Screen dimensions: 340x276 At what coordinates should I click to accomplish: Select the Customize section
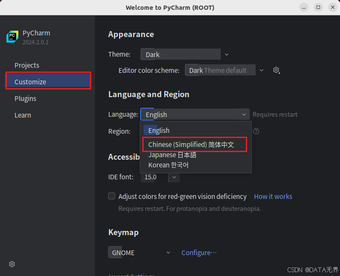[48, 80]
